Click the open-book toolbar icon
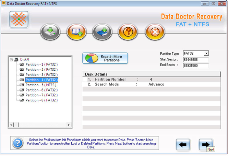This screenshot has width=228, height=156. pos(76,32)
